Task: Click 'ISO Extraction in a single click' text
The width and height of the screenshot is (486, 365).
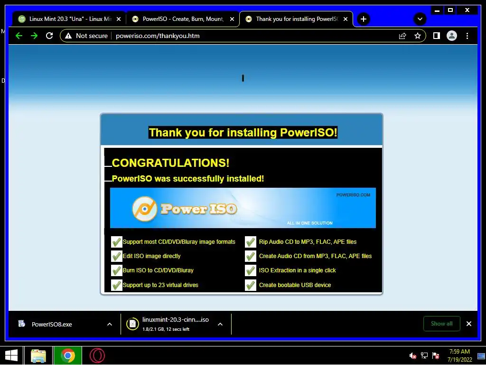Action: (297, 270)
